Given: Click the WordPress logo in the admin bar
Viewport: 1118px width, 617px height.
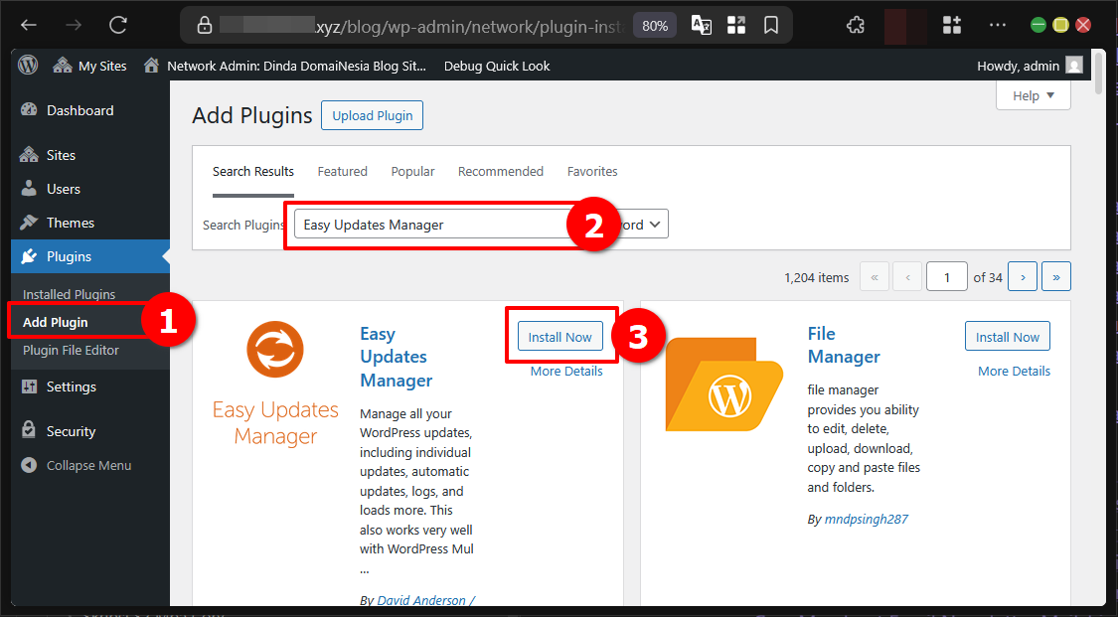Looking at the screenshot, I should [x=27, y=65].
